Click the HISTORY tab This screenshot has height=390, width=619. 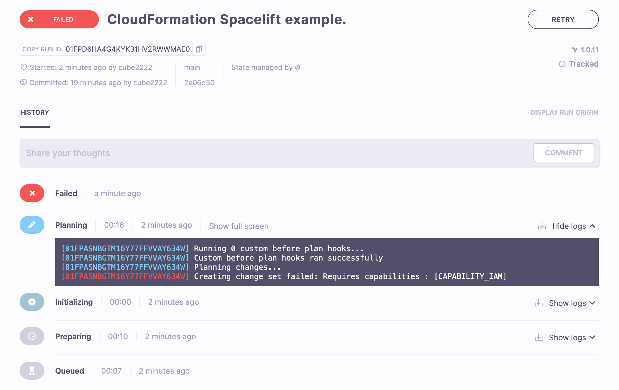click(35, 112)
